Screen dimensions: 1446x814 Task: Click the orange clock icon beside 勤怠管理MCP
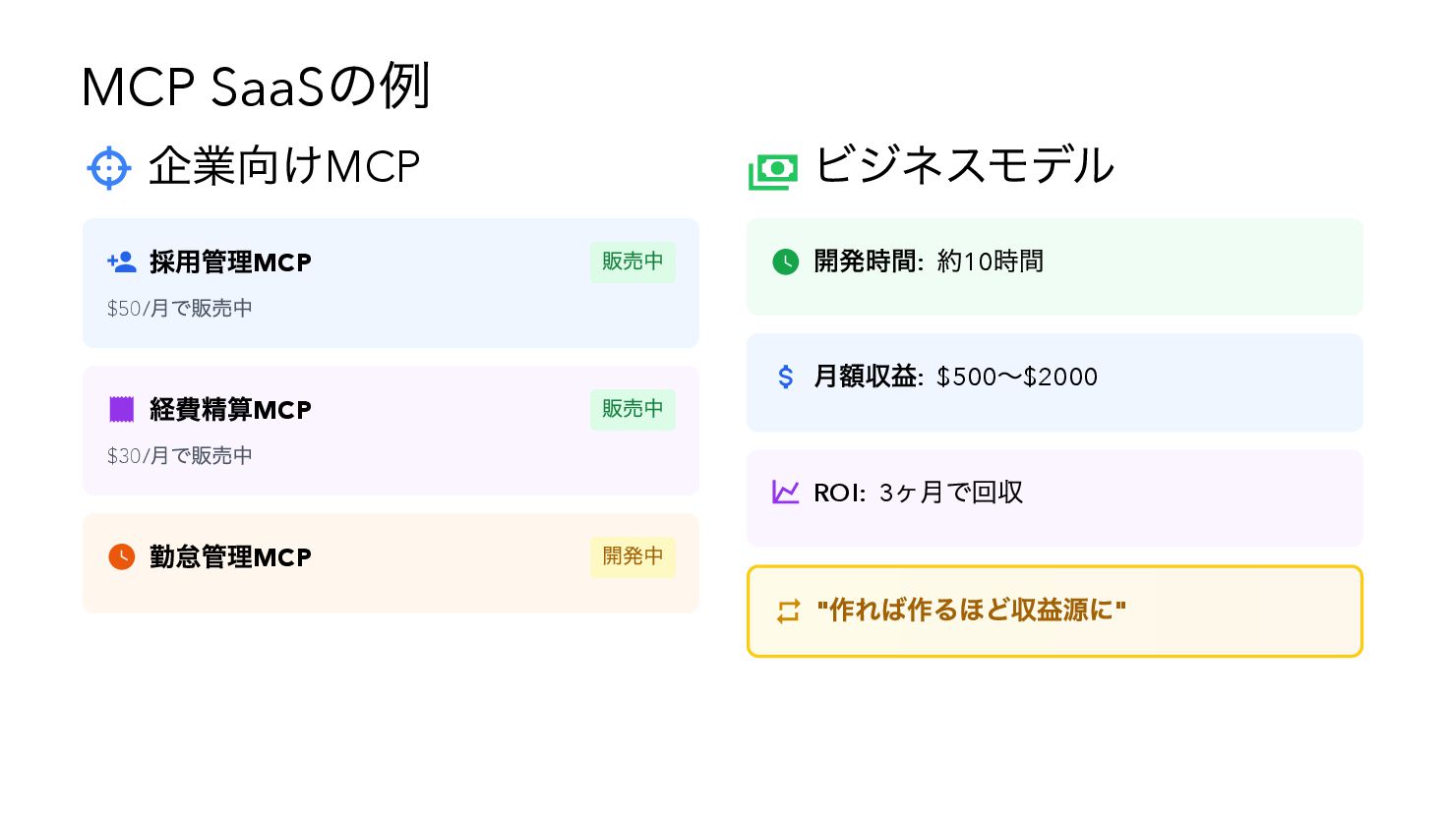click(x=122, y=556)
